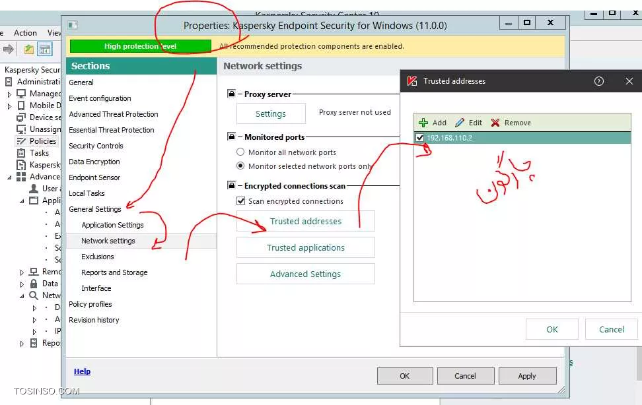Screen dimensions: 642x405
Task: Open Trusted applications settings
Action: 305,247
